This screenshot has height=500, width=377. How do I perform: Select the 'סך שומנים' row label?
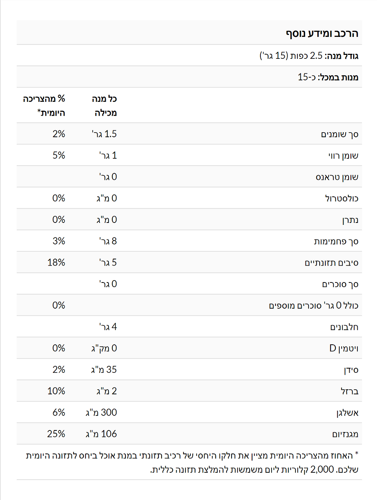(339, 134)
